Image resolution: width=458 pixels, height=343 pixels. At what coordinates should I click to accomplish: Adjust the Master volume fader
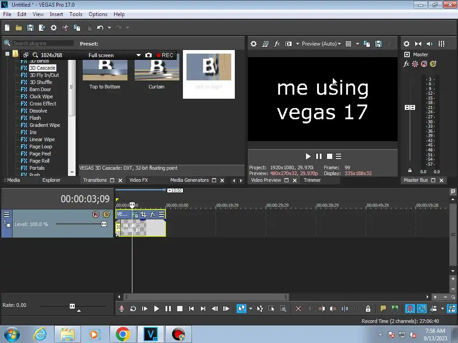tap(410, 108)
